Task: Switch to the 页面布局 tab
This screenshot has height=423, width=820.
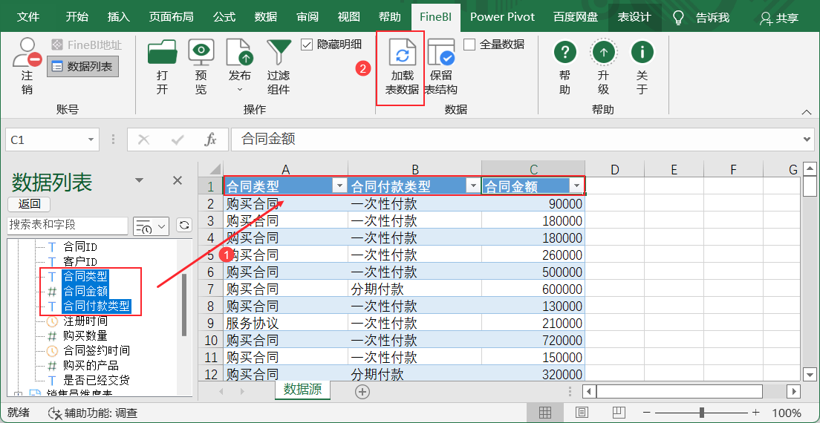Action: (171, 17)
